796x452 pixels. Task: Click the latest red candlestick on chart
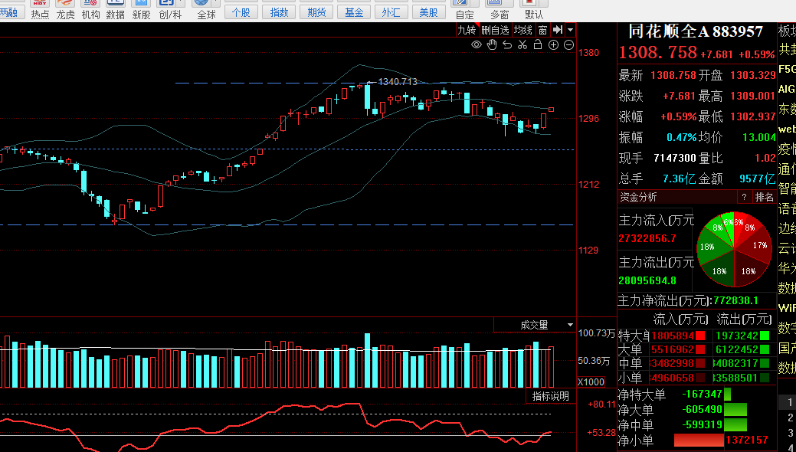pyautogui.click(x=552, y=110)
